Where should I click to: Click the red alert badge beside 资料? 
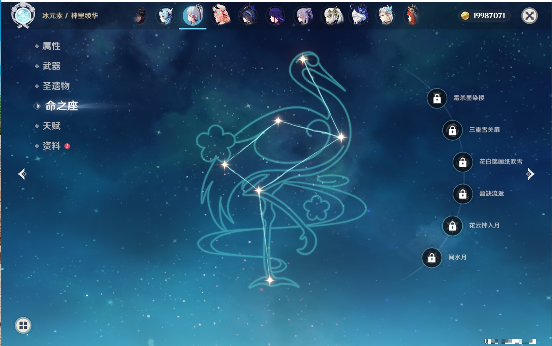click(67, 146)
